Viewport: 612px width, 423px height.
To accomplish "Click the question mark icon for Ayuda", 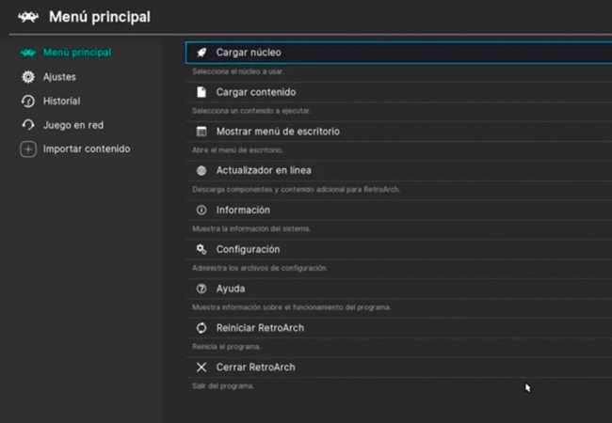I will coord(201,289).
